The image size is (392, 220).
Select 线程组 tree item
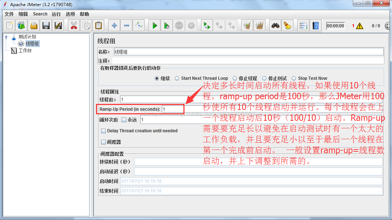32,44
